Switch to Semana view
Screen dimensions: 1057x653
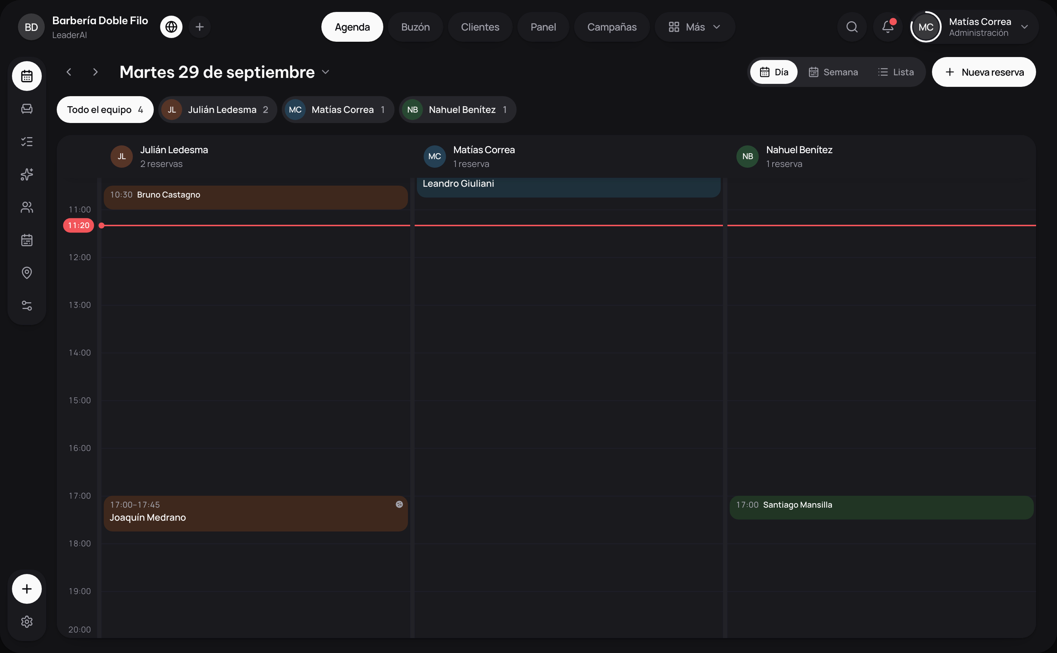833,72
